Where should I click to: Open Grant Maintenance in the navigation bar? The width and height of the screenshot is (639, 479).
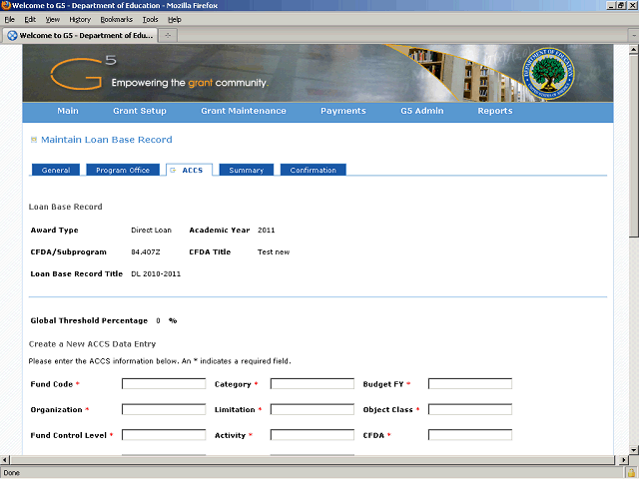point(244,111)
